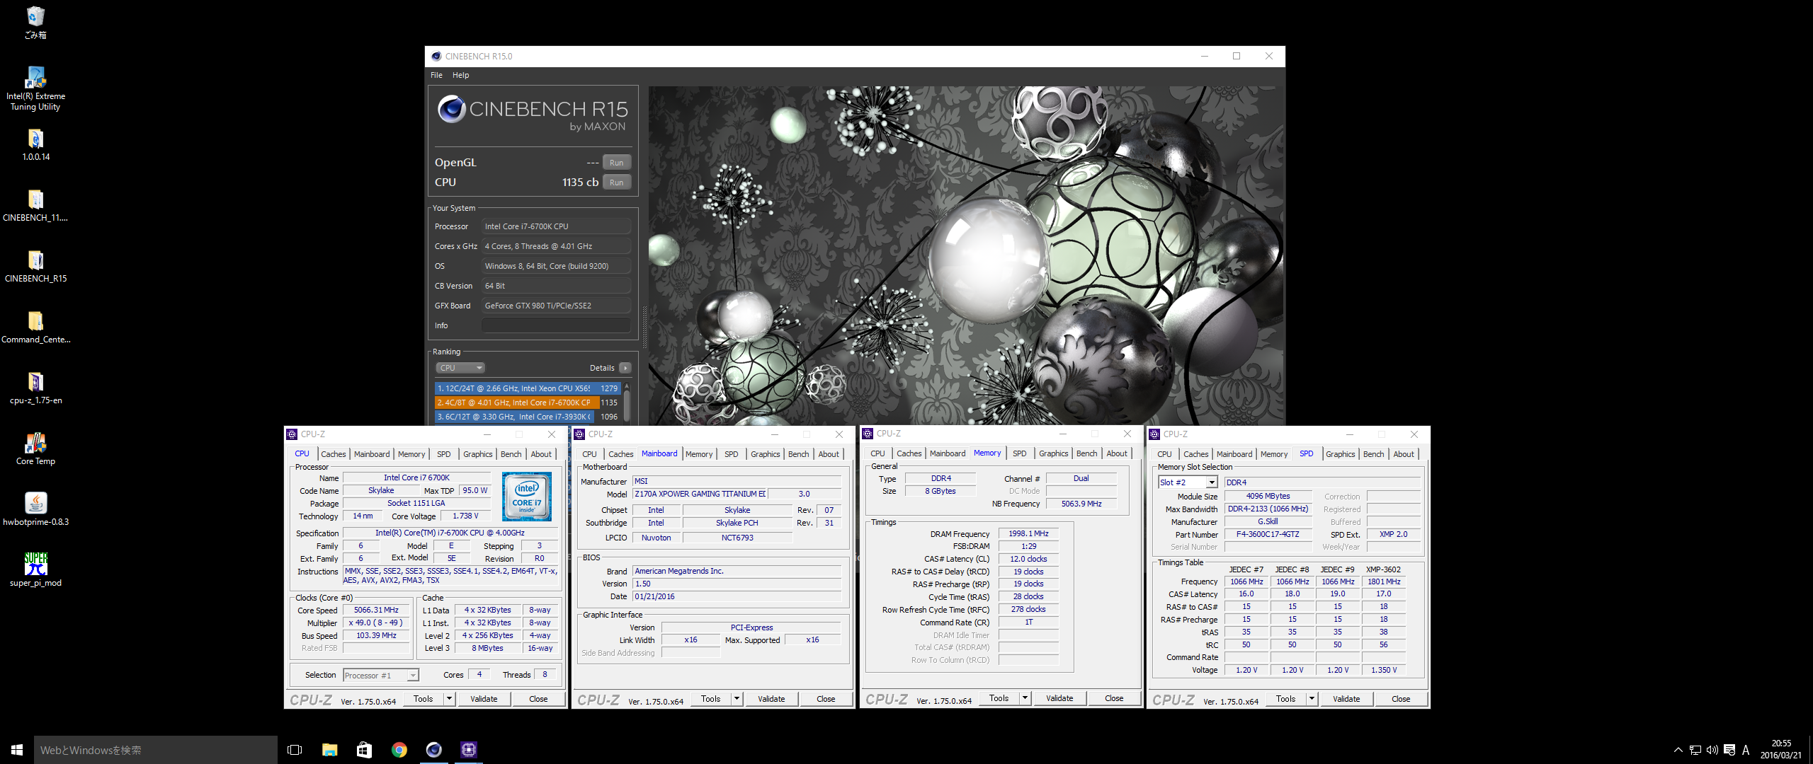Screen dimensions: 1813x764
Task: Open the Ranking CPU dropdown in Cinebench
Action: click(x=460, y=368)
